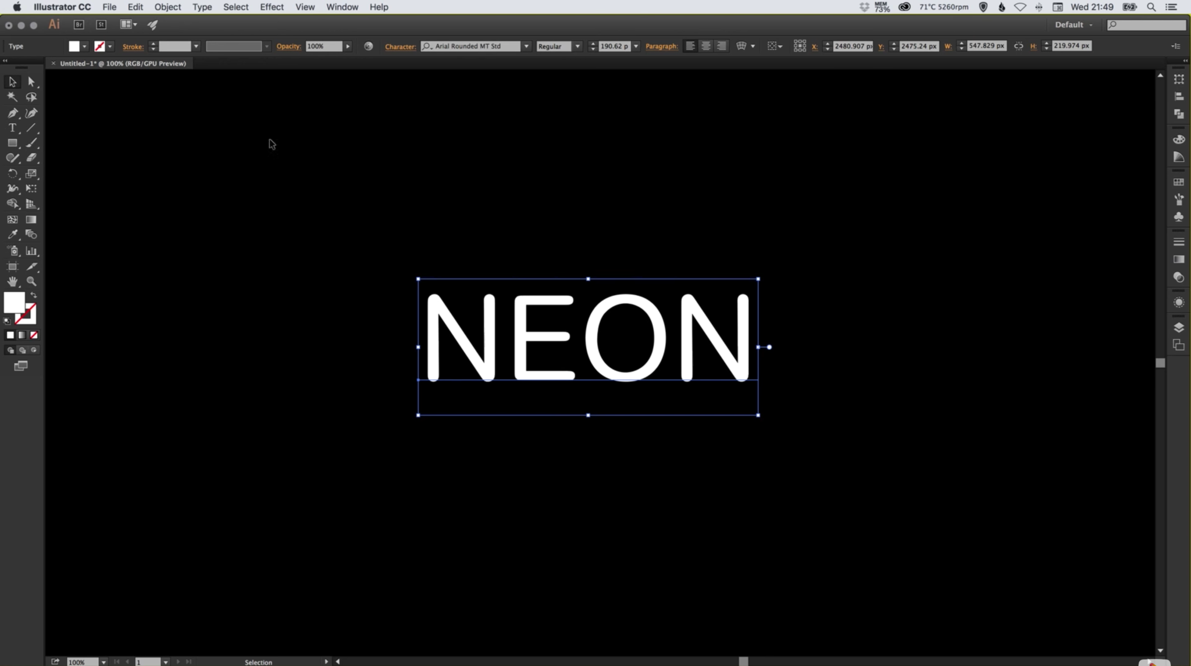Open the Select menu
1191x666 pixels.
[236, 7]
